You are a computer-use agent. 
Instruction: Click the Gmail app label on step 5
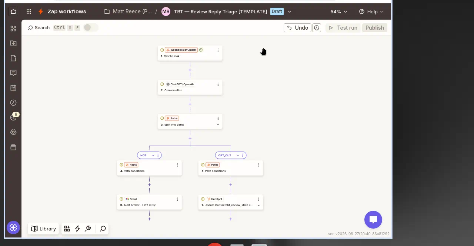pyautogui.click(x=131, y=199)
